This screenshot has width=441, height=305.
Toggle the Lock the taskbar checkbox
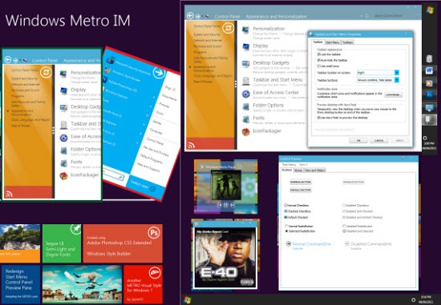click(319, 54)
